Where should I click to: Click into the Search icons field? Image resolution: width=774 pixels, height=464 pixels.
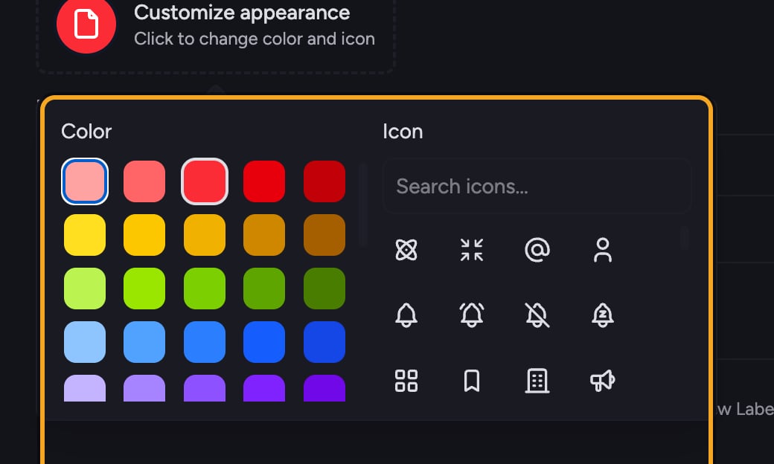click(537, 186)
